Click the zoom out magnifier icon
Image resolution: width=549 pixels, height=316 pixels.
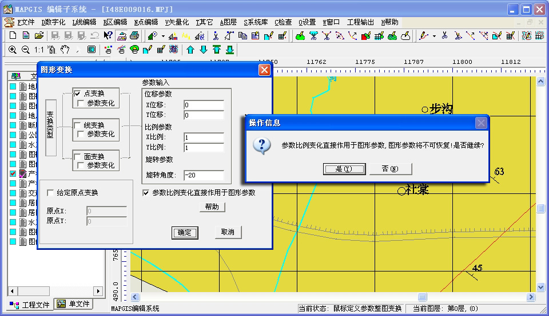pyautogui.click(x=26, y=50)
